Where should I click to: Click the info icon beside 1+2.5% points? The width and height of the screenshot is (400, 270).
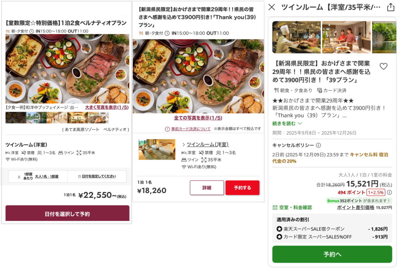tap(389, 192)
